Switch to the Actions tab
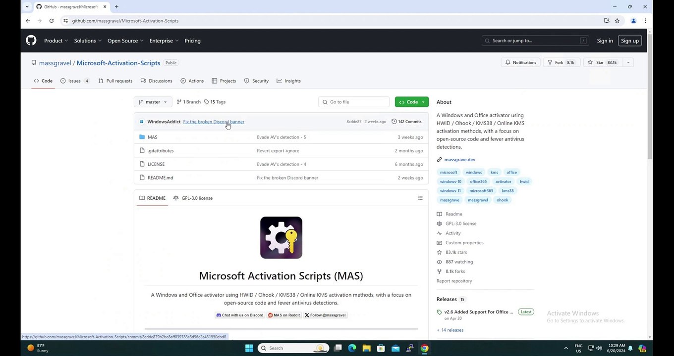674x356 pixels. (x=192, y=81)
